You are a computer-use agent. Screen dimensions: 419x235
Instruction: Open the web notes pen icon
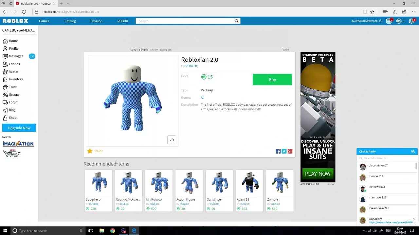(x=395, y=12)
